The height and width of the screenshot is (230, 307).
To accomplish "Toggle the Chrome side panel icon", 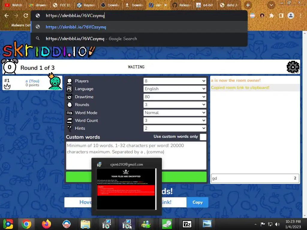I will [x=281, y=16].
